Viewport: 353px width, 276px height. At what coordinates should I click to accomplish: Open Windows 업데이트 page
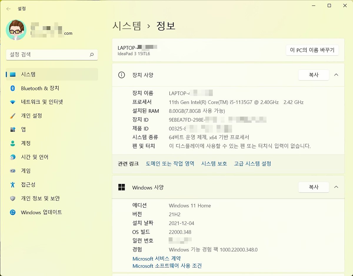[x=52, y=212]
